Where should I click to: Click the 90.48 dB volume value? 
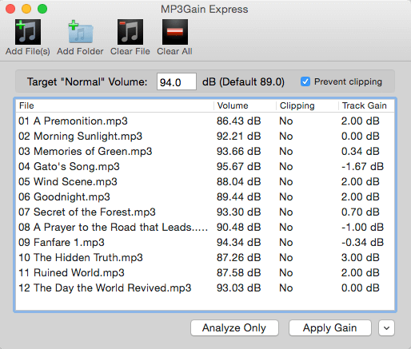click(238, 228)
